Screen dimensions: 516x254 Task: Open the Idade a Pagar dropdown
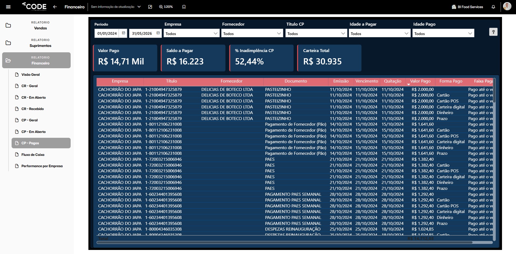click(379, 33)
